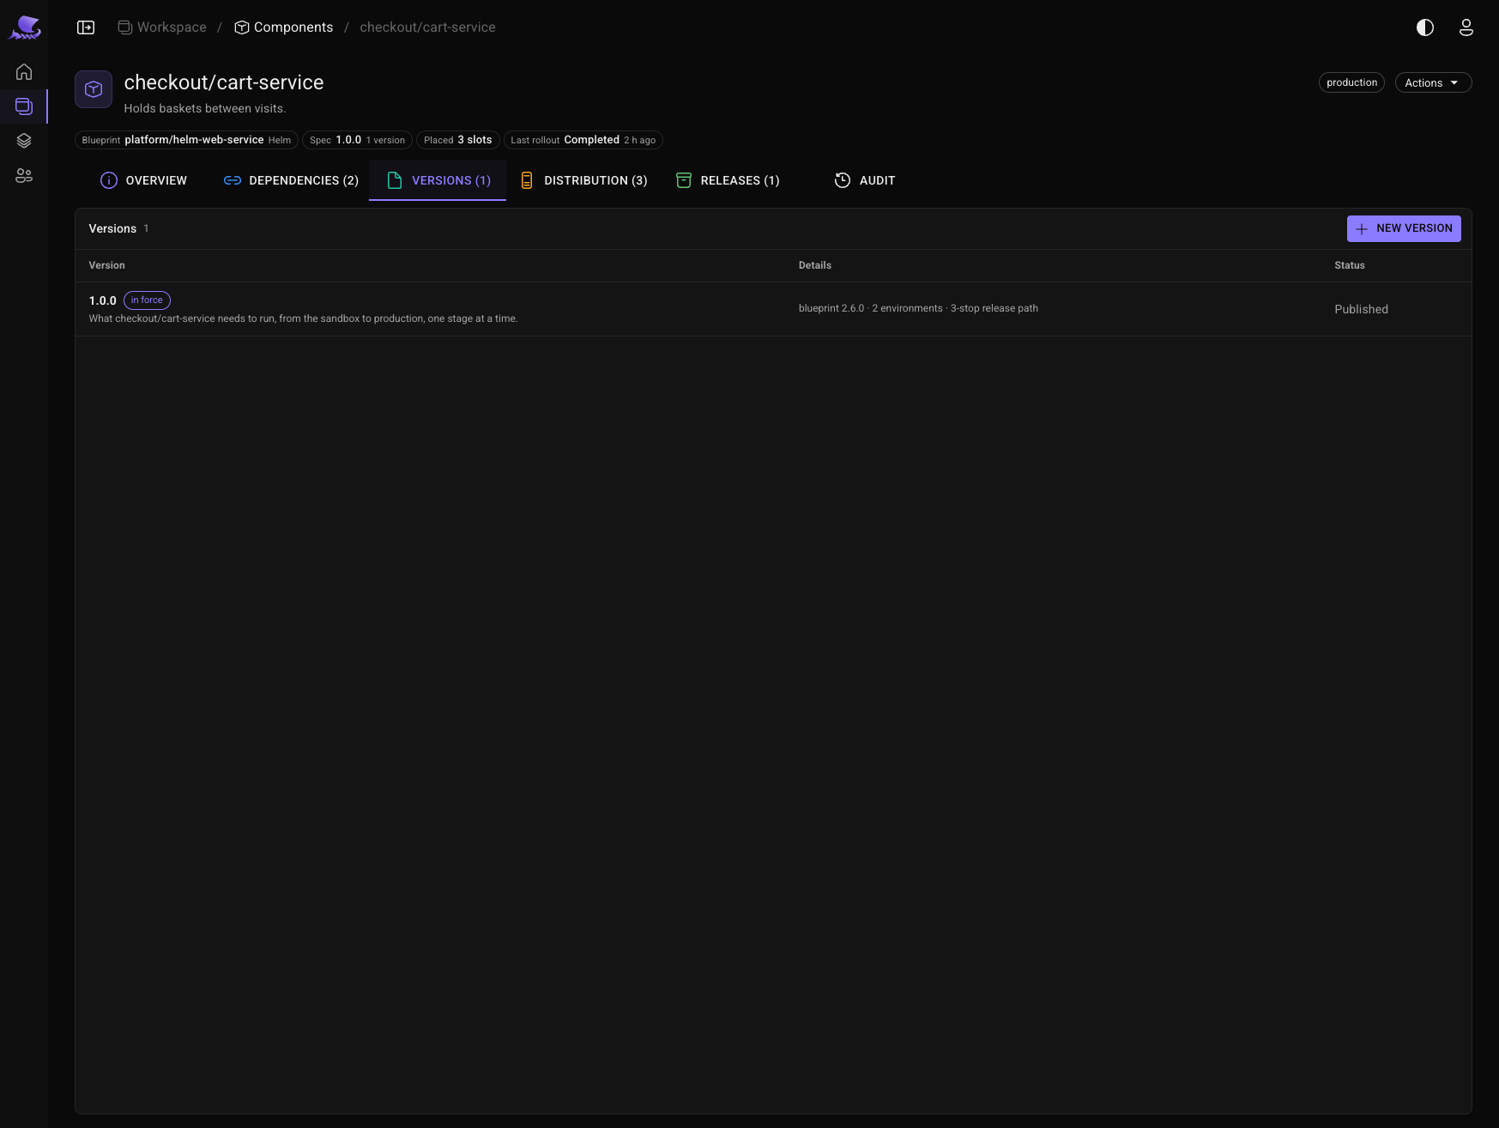Toggle the sidebar panel icon
This screenshot has height=1128, width=1499.
point(86,27)
